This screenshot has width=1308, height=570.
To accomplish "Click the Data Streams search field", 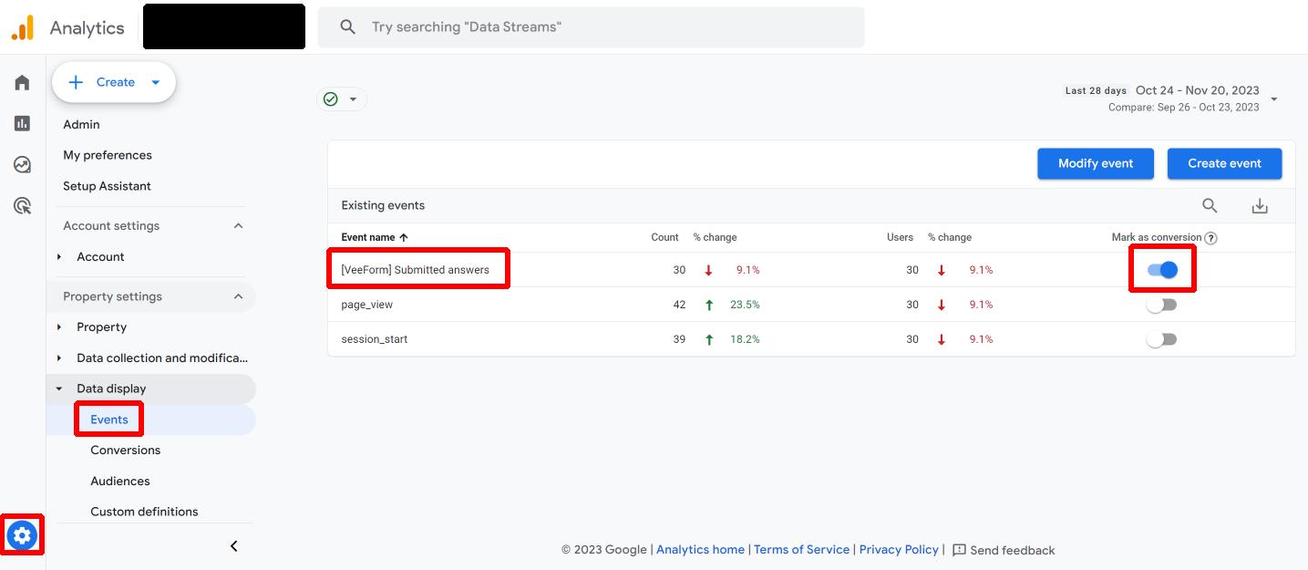I will [x=591, y=27].
